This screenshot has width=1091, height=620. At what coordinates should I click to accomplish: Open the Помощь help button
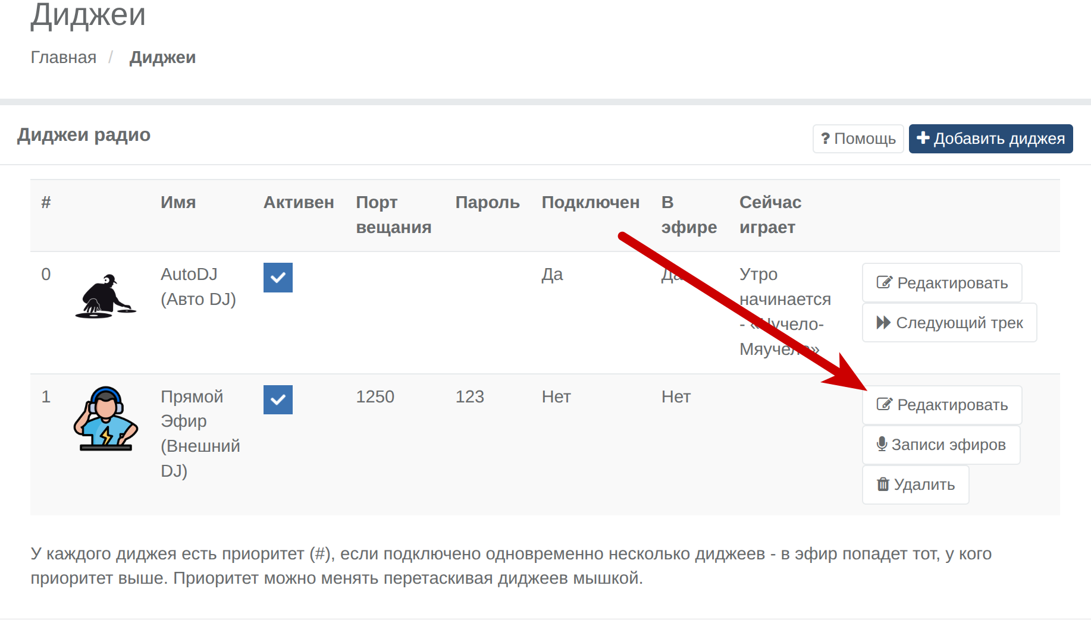(x=858, y=139)
